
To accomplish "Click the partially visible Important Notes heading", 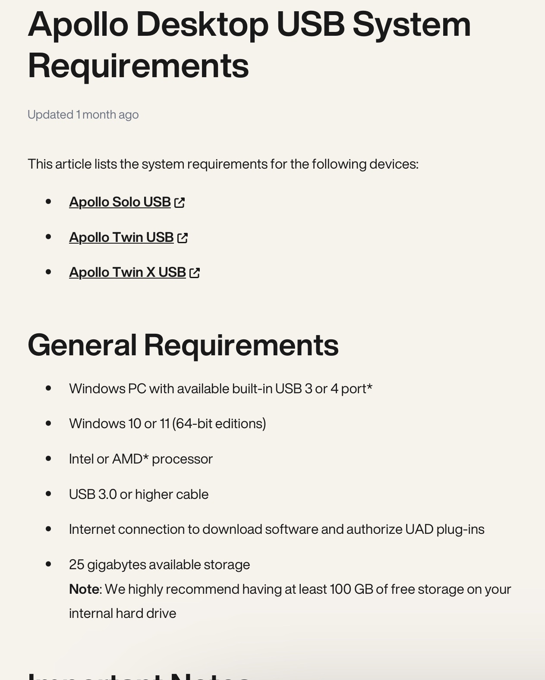I will click(x=138, y=676).
